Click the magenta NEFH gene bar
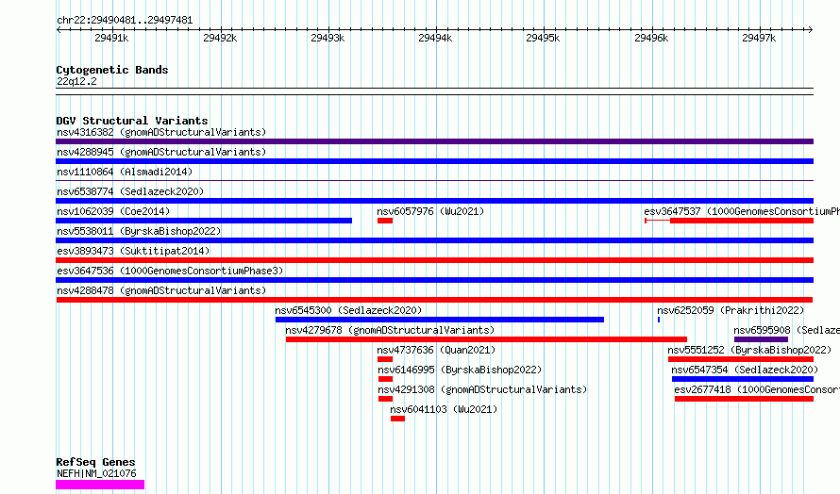The width and height of the screenshot is (840, 494). [x=100, y=485]
